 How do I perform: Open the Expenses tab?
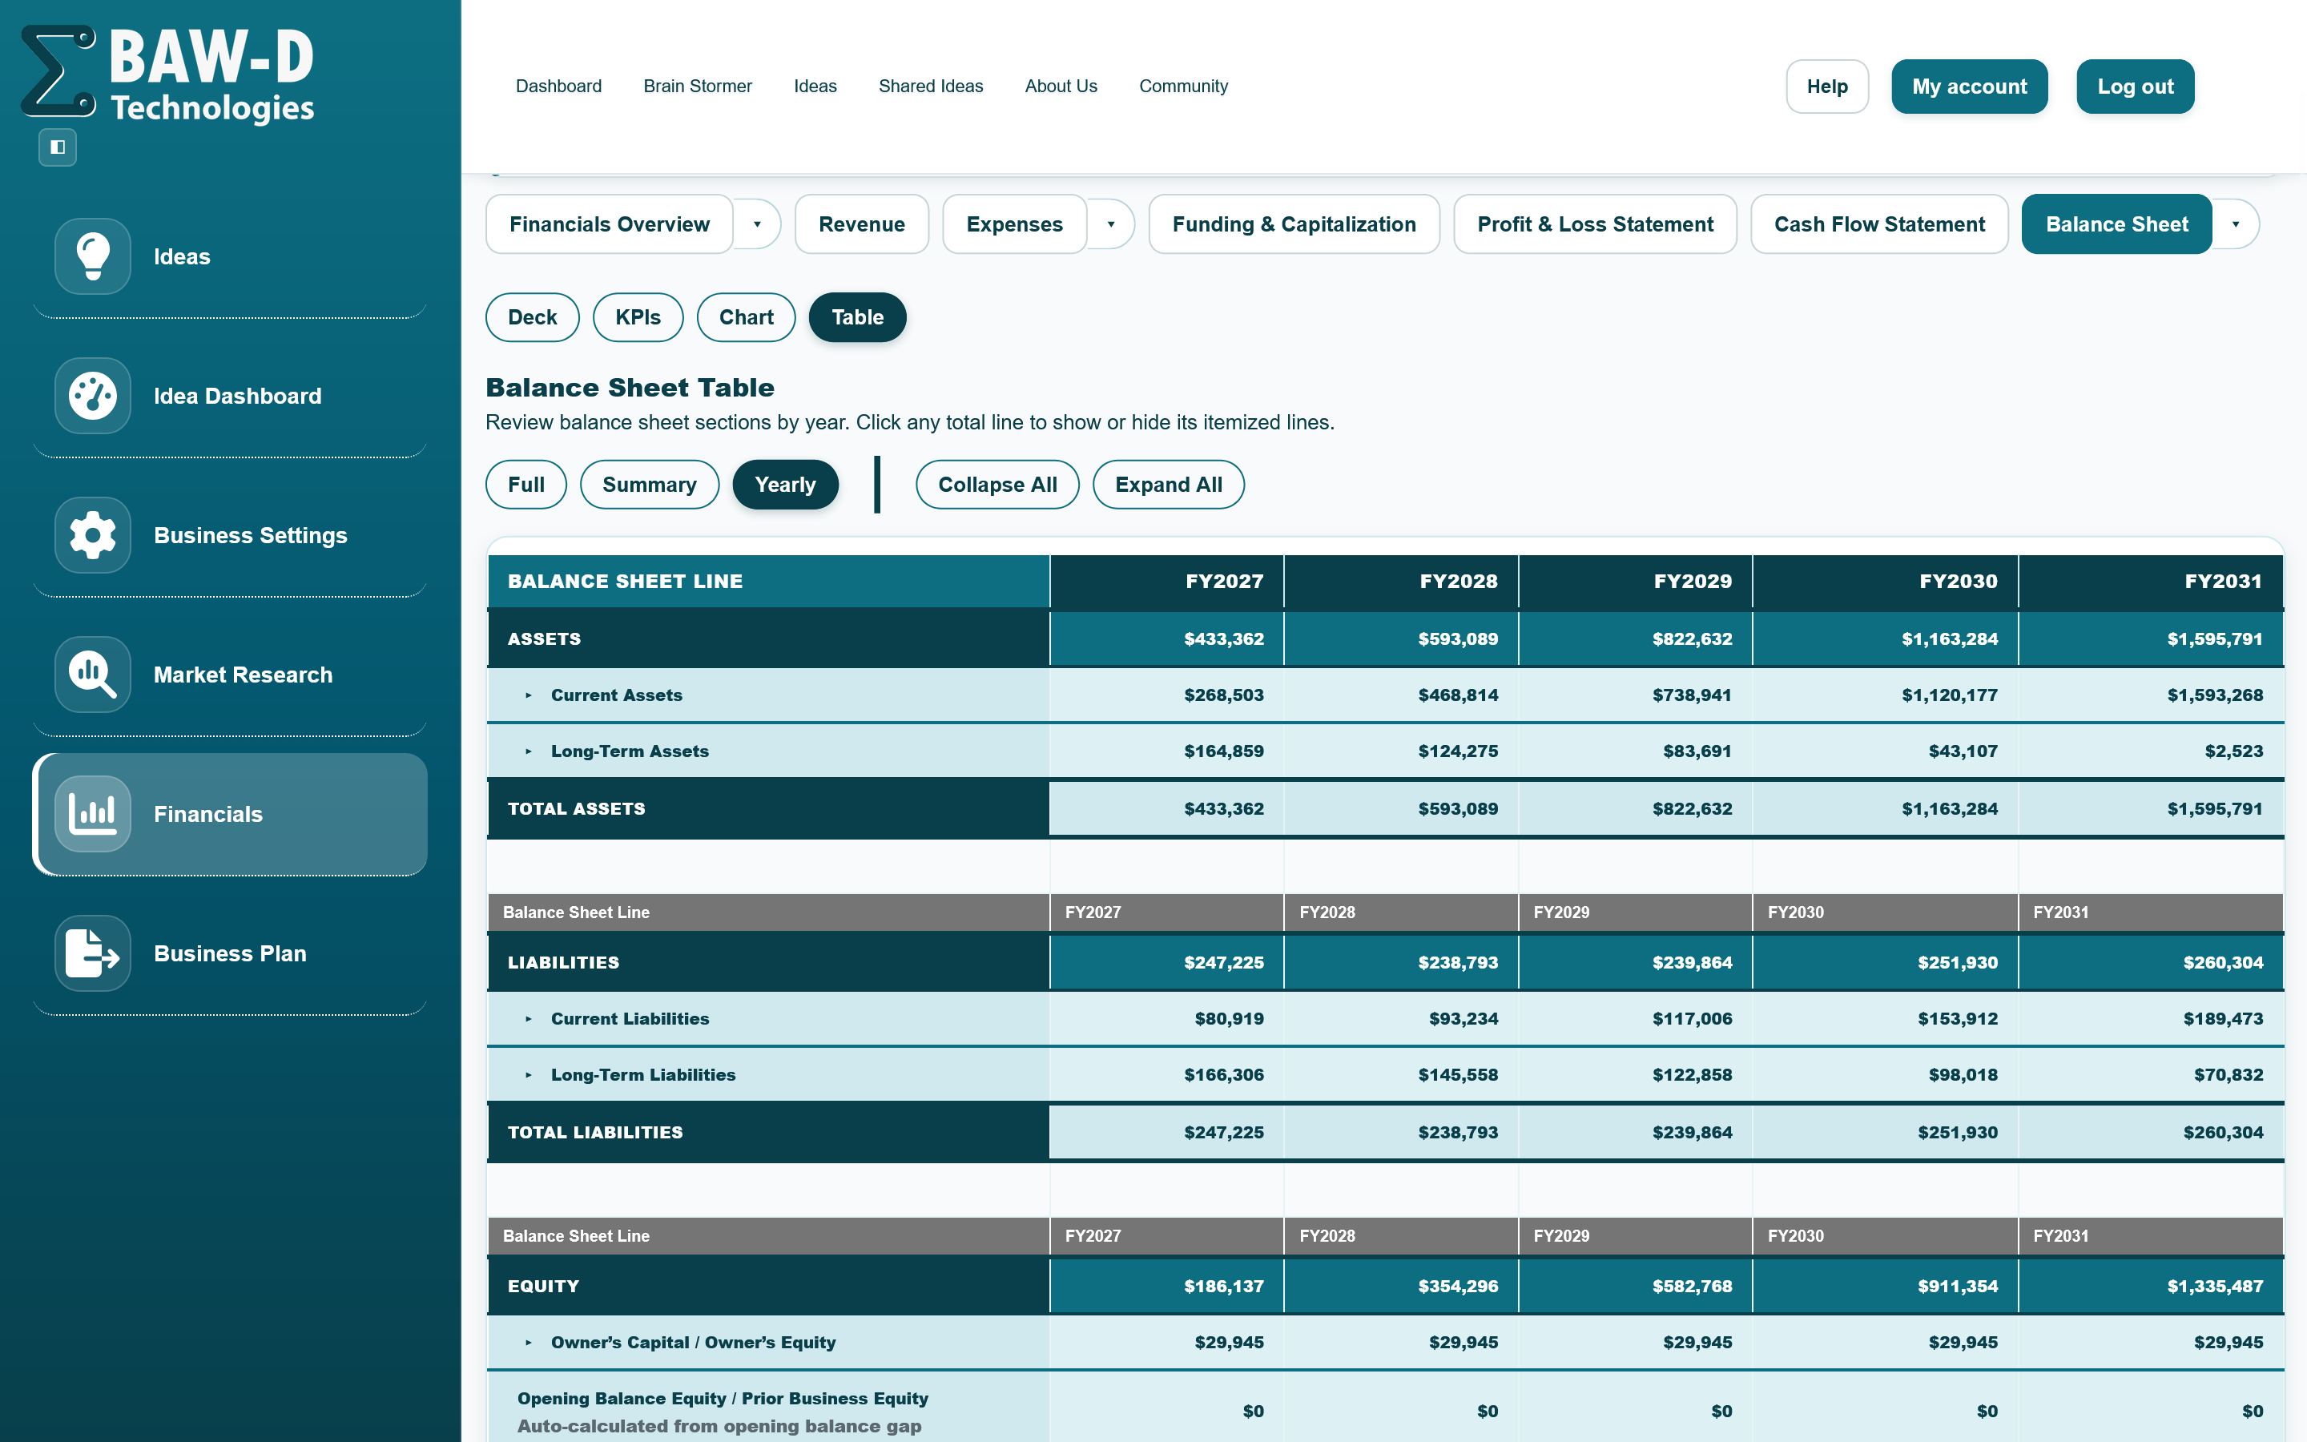coord(1014,224)
